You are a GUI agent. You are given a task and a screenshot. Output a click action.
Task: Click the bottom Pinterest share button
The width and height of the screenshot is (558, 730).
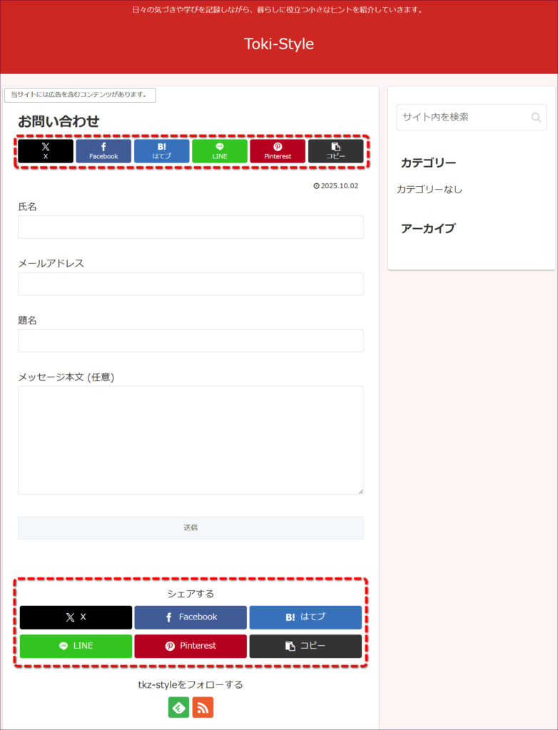click(x=191, y=646)
